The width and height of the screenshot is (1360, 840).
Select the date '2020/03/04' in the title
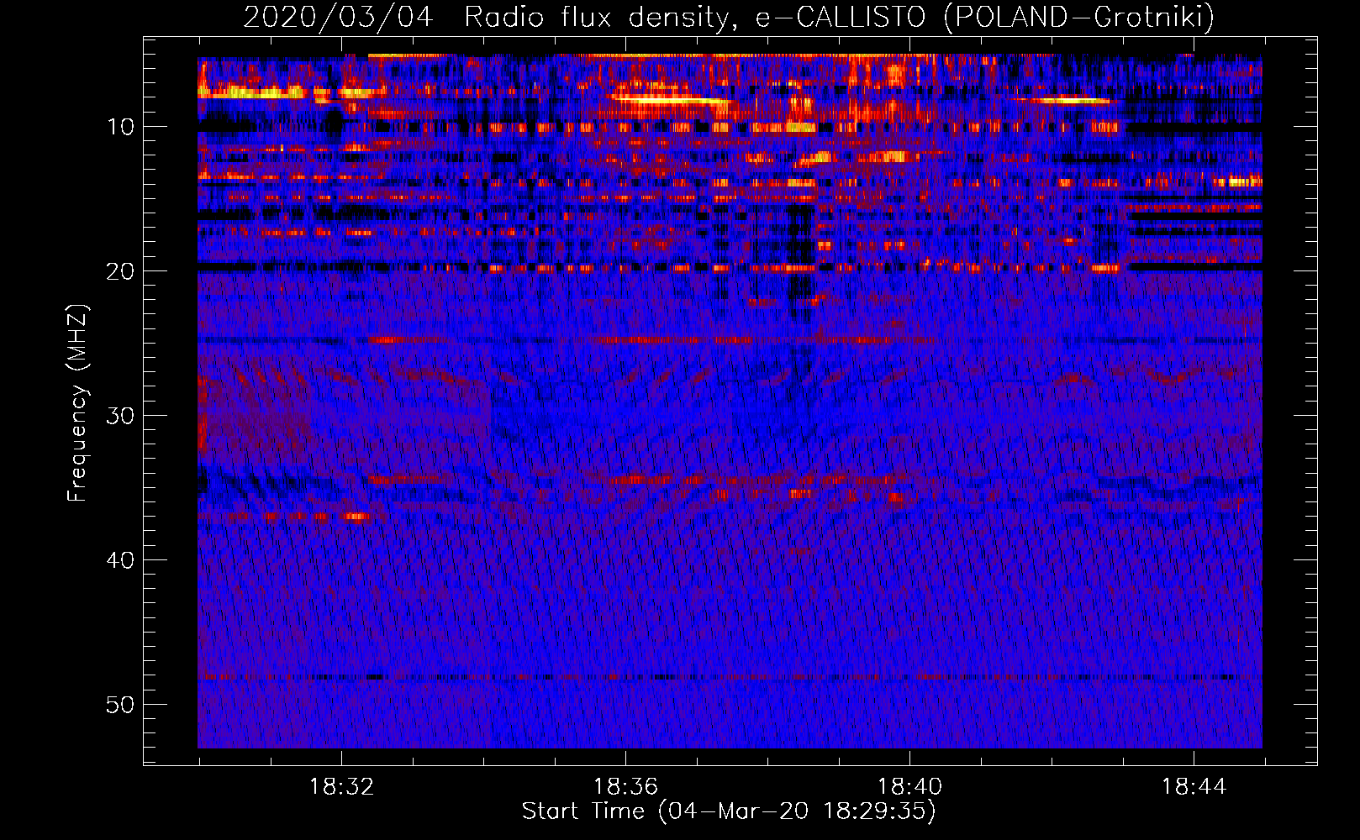pos(338,18)
